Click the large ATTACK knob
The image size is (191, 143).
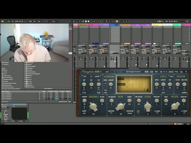[148, 106]
